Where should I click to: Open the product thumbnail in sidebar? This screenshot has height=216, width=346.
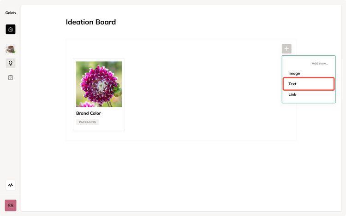pyautogui.click(x=11, y=49)
